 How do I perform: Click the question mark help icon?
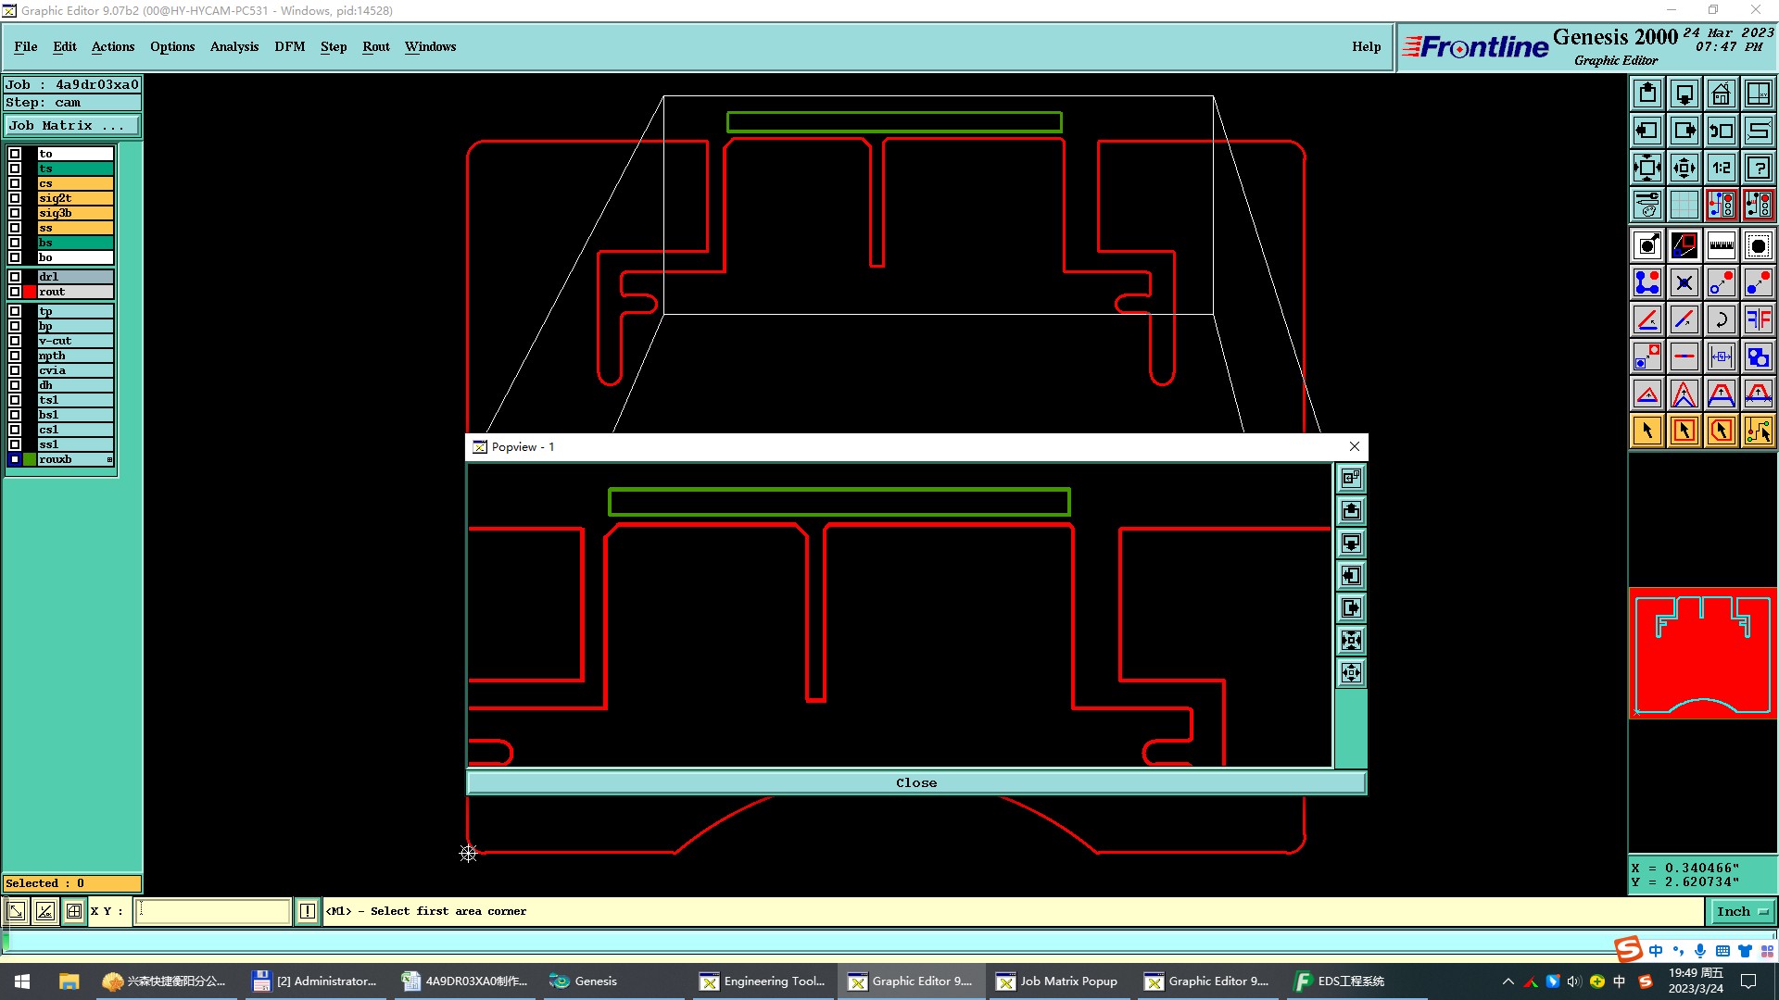(x=1758, y=168)
